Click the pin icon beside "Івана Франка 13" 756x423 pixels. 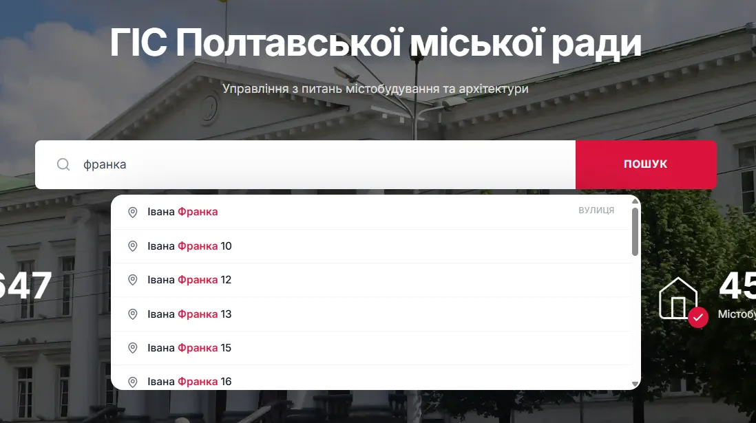pyautogui.click(x=133, y=314)
